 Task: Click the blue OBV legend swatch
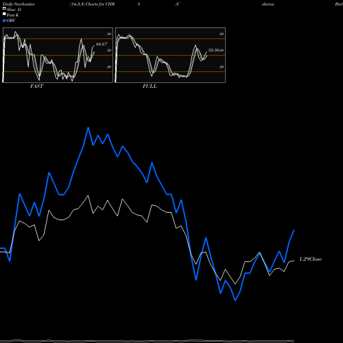coord(4,21)
